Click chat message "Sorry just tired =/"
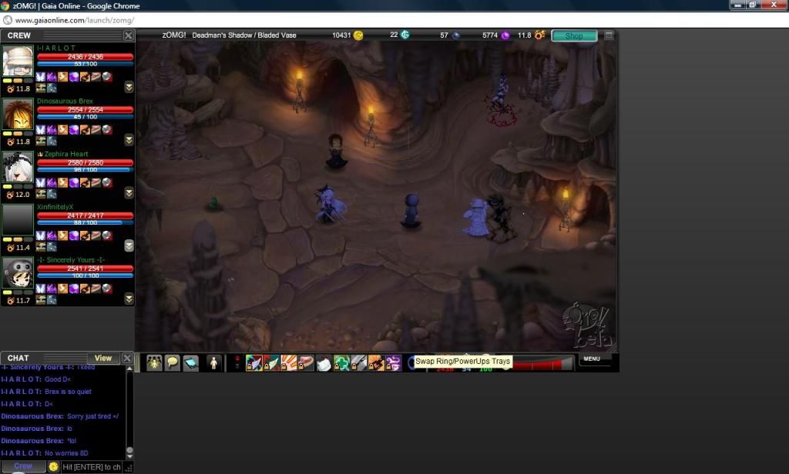Screen dimensions: 789x474 tap(92, 416)
